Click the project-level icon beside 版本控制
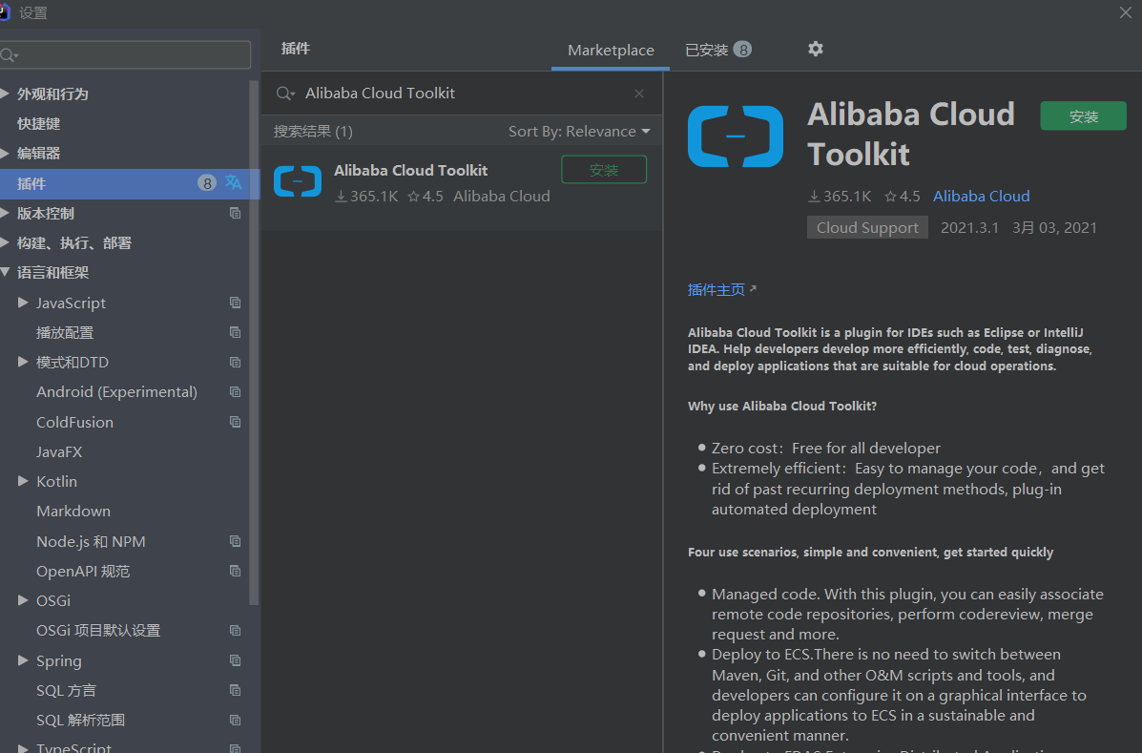Viewport: 1142px width, 753px height. (x=235, y=214)
